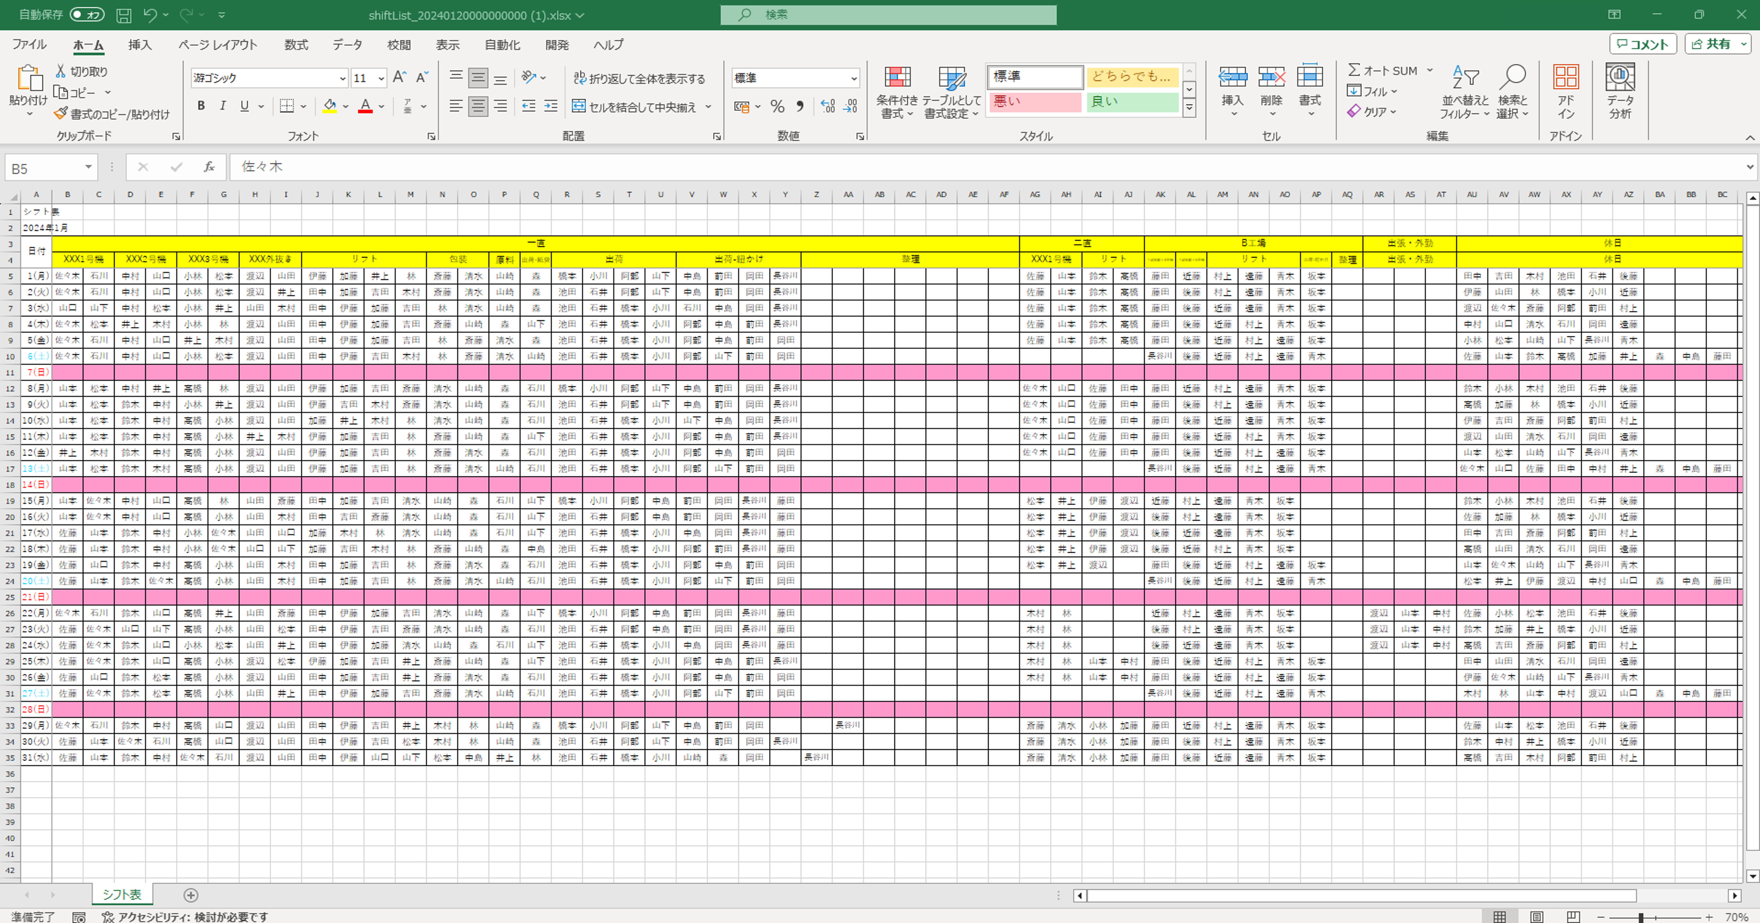Click the Insert Function fx icon
This screenshot has height=923, width=1760.
209,167
